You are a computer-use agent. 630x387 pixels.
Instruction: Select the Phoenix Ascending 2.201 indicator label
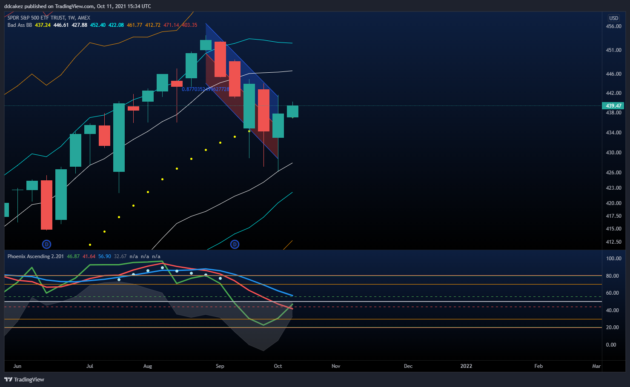click(35, 256)
